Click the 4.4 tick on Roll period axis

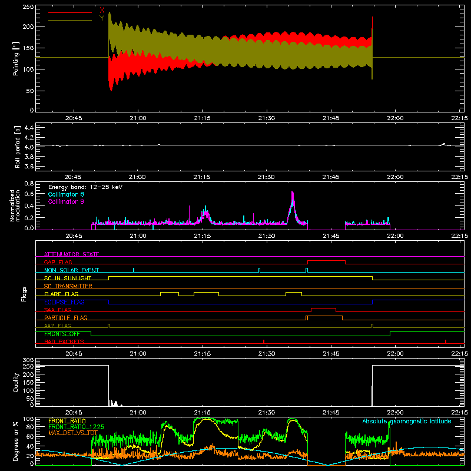pos(29,128)
